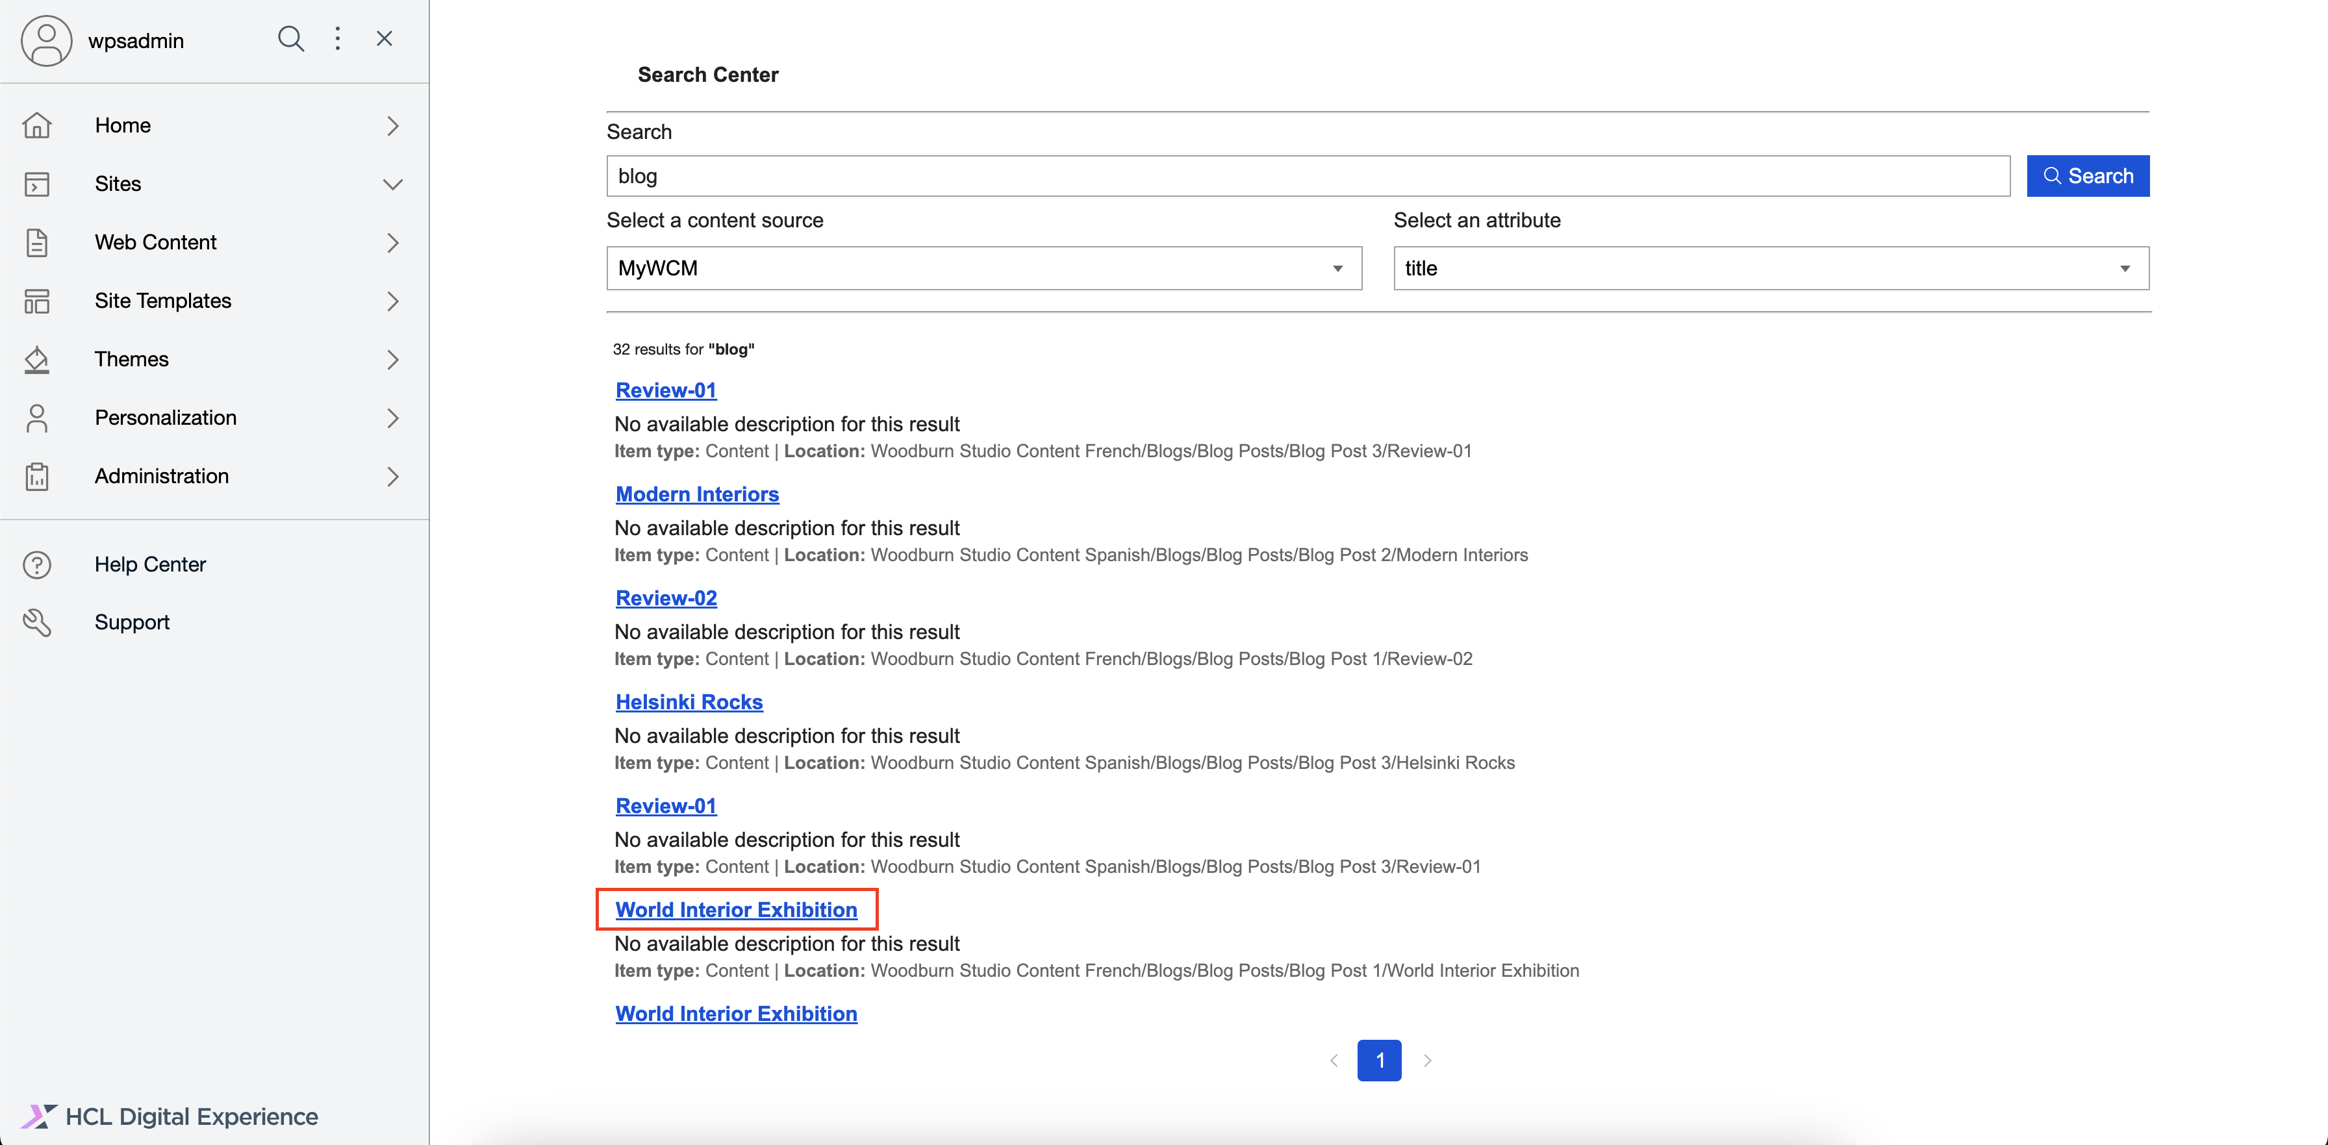Screen dimensions: 2328x1145
Task: Open the Modern Interiors result link
Action: [697, 494]
